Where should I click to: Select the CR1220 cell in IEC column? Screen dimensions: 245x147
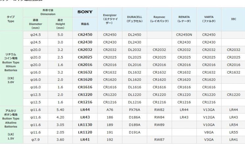pyautogui.click(x=233, y=95)
